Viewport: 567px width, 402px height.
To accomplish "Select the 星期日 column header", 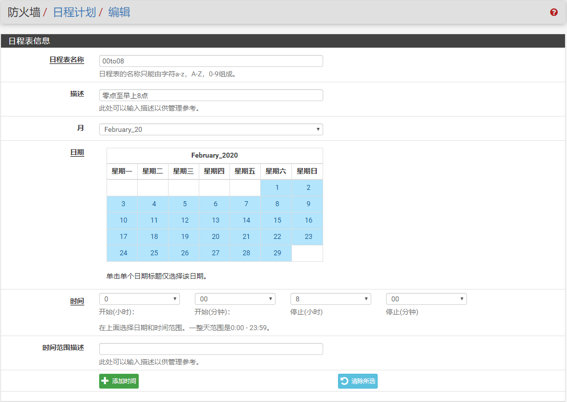I will 307,172.
